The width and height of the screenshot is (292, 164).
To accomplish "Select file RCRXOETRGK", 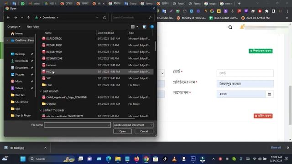I will [97, 39].
